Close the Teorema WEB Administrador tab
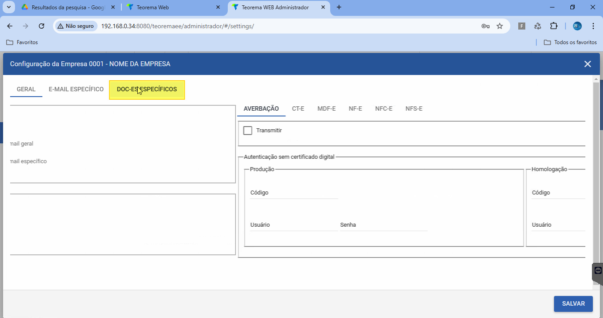The image size is (603, 318). 323,7
